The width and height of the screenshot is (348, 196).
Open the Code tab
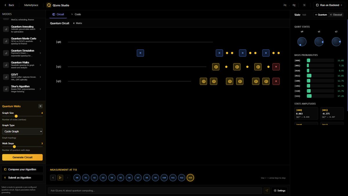pos(76,14)
